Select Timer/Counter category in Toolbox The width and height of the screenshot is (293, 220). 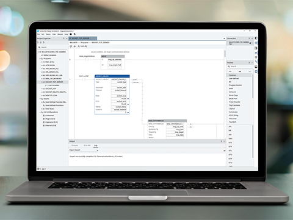click(x=234, y=102)
